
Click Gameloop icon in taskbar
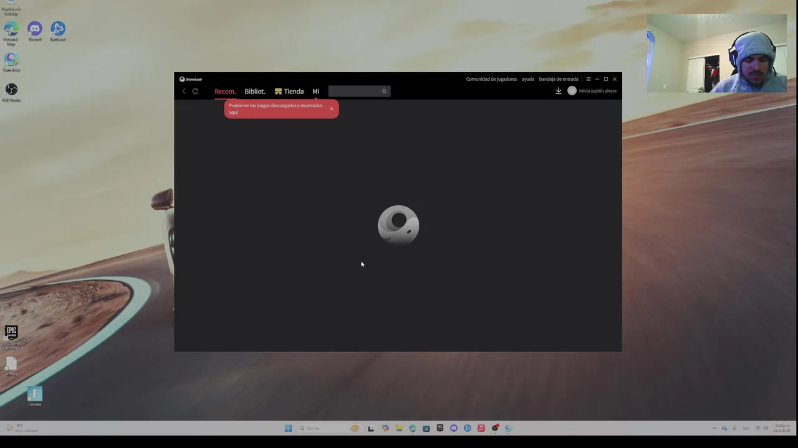tap(509, 428)
